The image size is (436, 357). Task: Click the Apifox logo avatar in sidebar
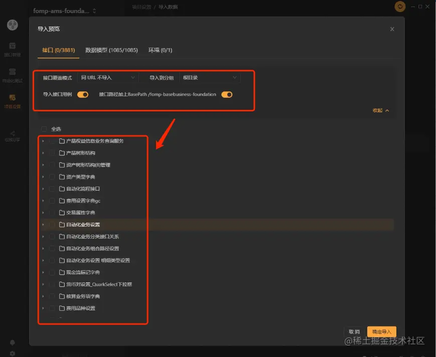coord(13,25)
